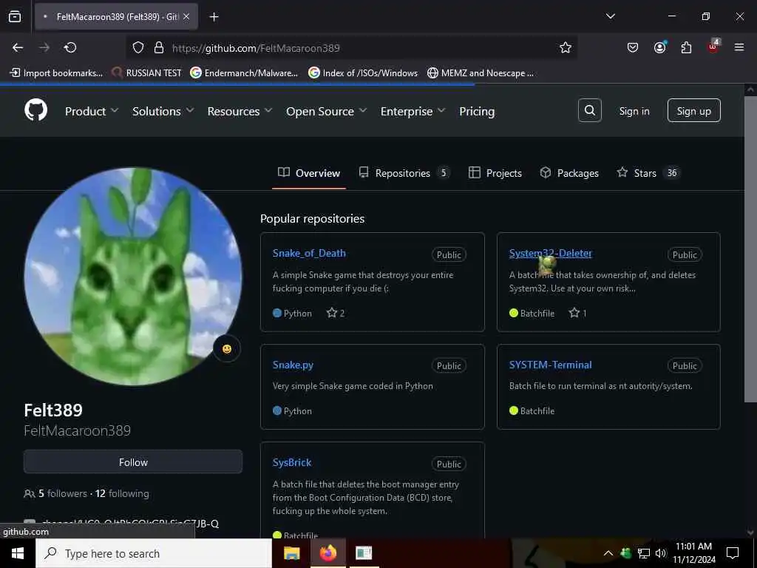Image resolution: width=757 pixels, height=568 pixels.
Task: Open the Firefox hamburger menu
Action: (x=739, y=47)
